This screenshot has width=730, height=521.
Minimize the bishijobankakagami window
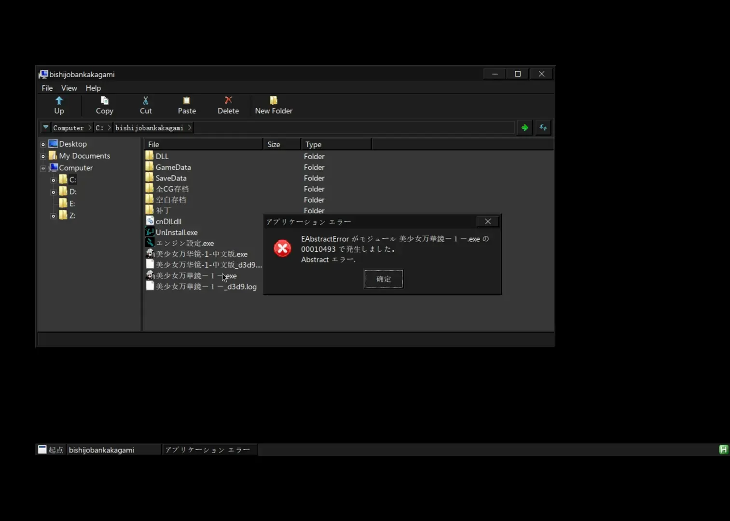(x=495, y=74)
